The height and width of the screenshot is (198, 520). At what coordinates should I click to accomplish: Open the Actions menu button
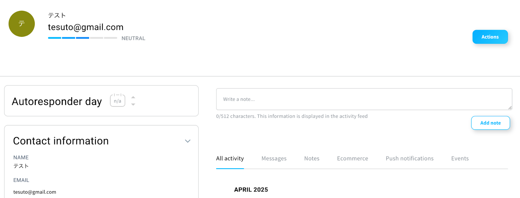490,37
